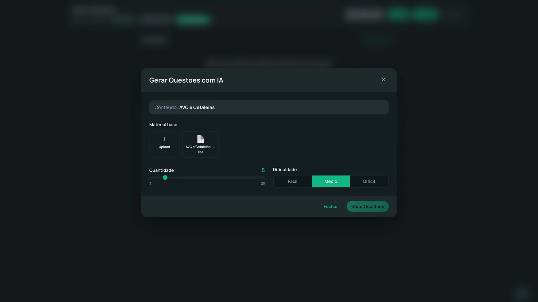This screenshot has width=538, height=302.
Task: Click the slider maximum label 20
Action: 263,184
